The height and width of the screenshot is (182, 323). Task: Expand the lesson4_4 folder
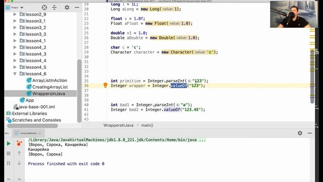tap(15, 61)
